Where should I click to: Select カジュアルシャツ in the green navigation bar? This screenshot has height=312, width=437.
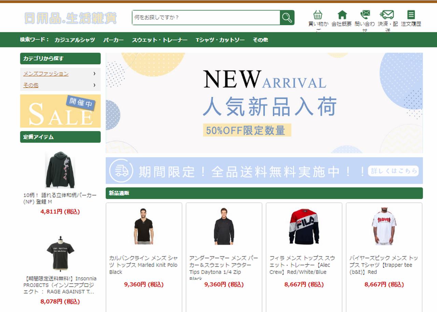point(75,40)
